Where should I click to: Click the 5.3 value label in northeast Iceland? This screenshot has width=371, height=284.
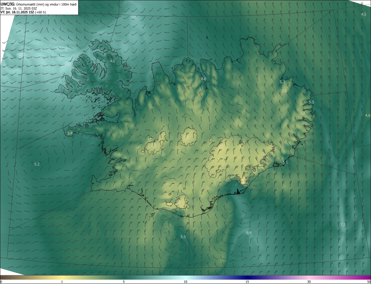pyautogui.click(x=282, y=82)
